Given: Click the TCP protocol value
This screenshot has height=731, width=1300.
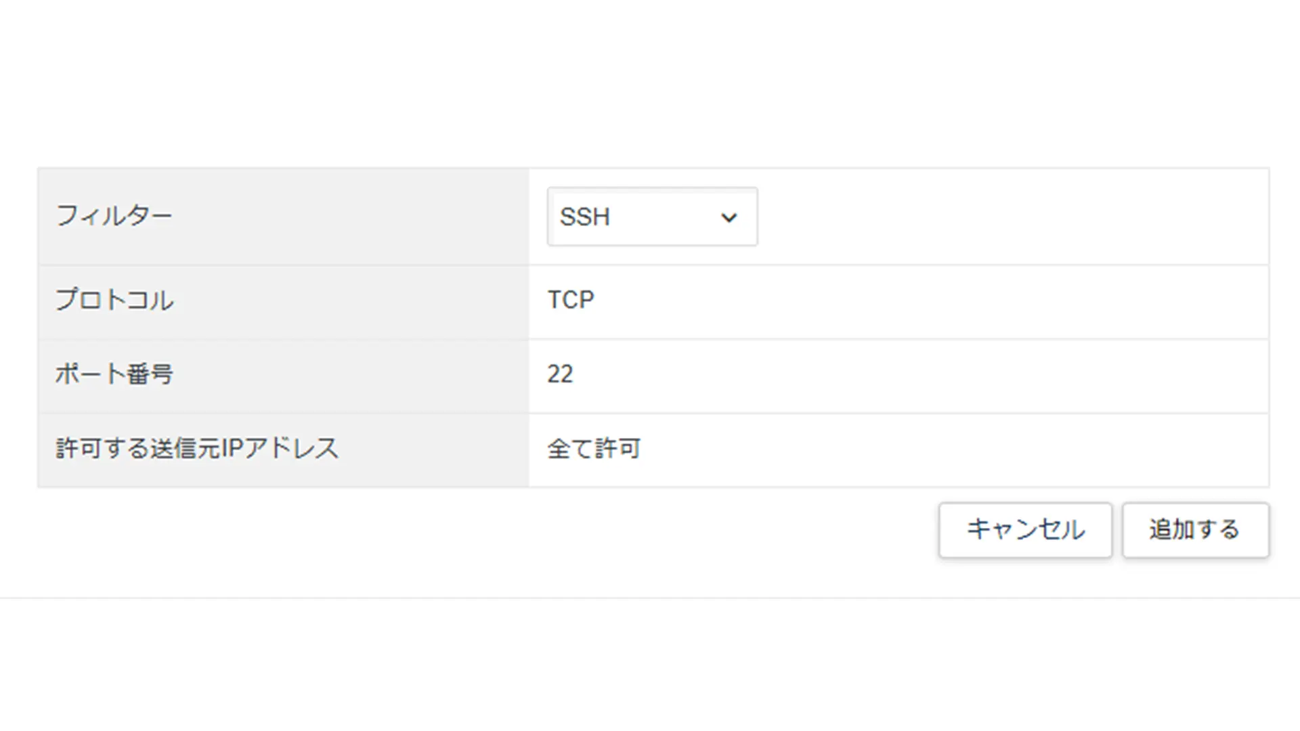Looking at the screenshot, I should click(571, 300).
